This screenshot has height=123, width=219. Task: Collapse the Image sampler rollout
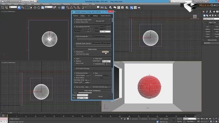[x=92, y=91]
